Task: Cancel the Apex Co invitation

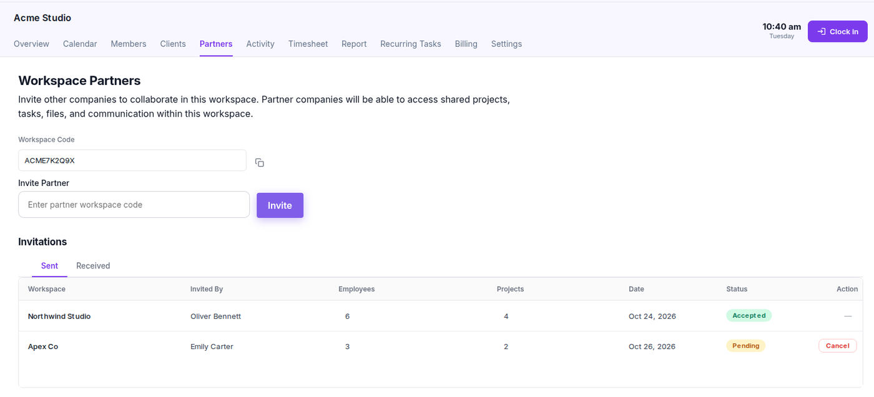Action: [x=837, y=346]
